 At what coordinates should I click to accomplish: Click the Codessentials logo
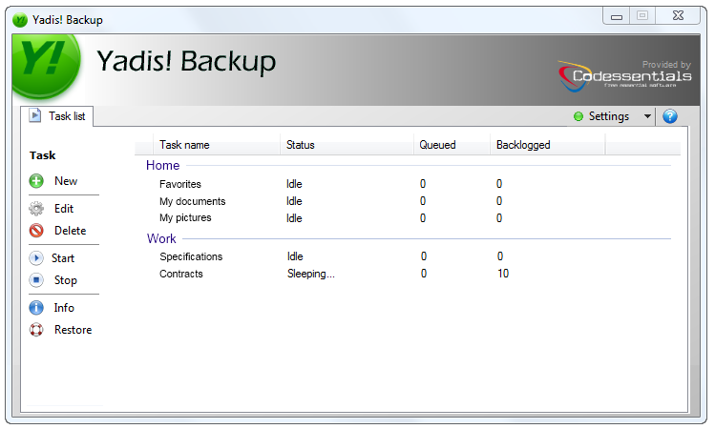pyautogui.click(x=624, y=76)
